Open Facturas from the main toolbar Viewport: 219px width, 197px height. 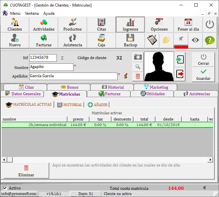[44, 40]
